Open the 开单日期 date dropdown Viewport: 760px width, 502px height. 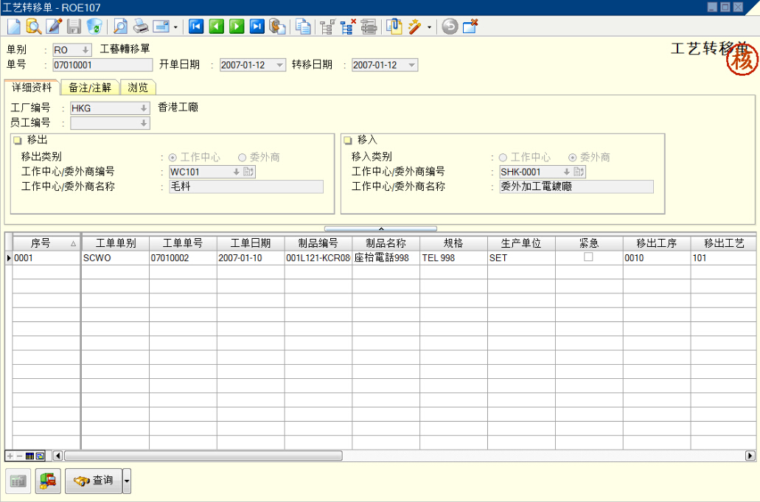(279, 65)
